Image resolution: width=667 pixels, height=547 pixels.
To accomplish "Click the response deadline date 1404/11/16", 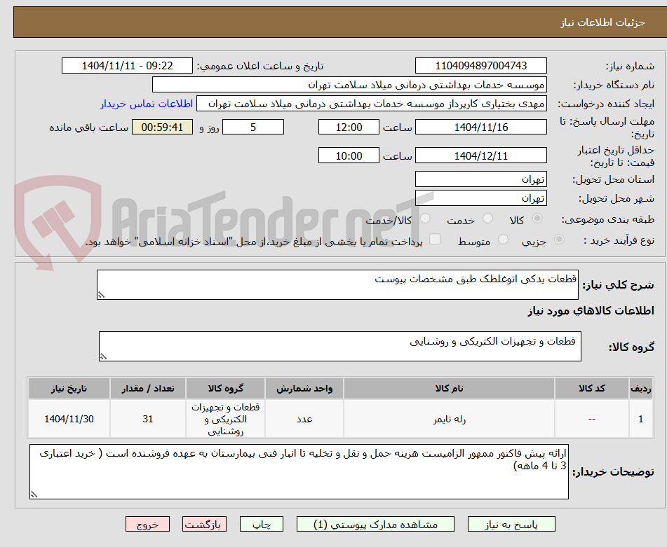I will coord(480,127).
